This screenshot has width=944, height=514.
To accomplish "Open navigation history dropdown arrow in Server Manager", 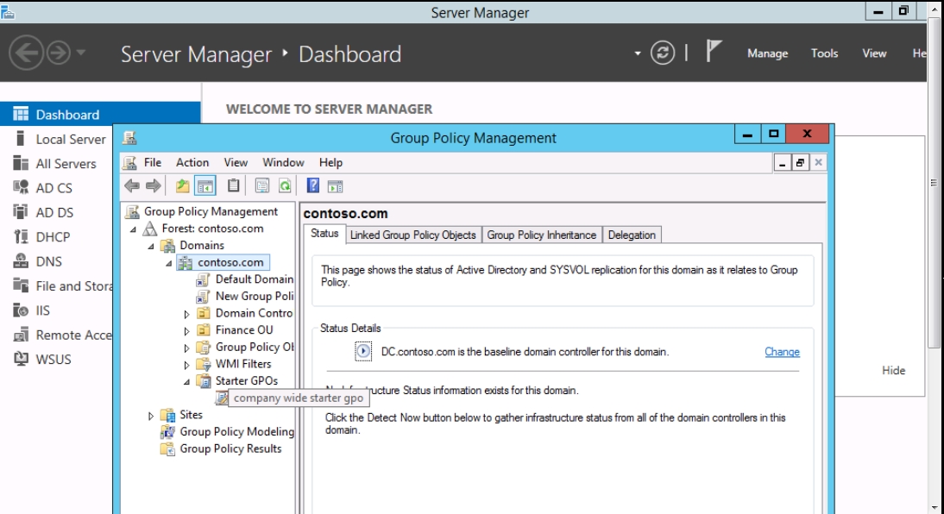I will (x=80, y=53).
